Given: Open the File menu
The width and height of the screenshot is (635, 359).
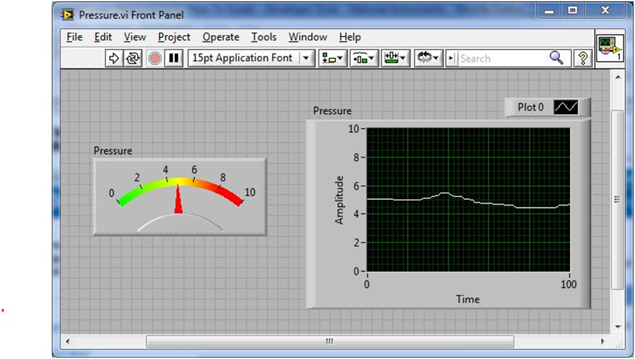Looking at the screenshot, I should [x=75, y=37].
